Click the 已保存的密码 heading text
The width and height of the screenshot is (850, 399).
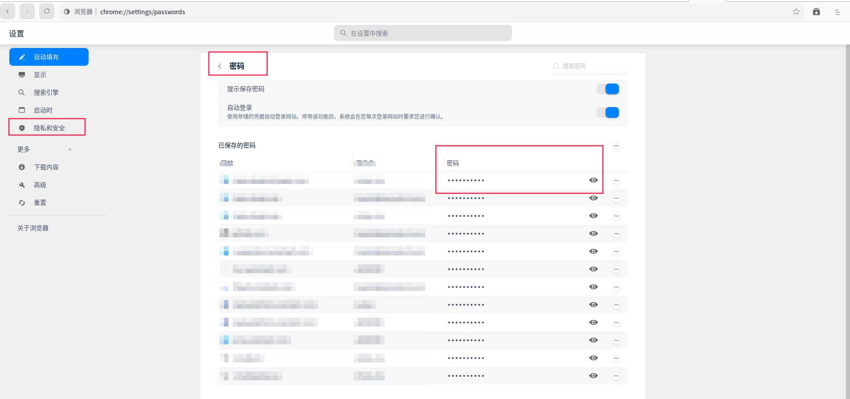[x=237, y=145]
